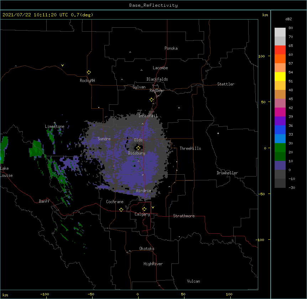Viewport: 307px width, 299px height.
Task: Click the Ponoka city label
Action: [x=171, y=48]
